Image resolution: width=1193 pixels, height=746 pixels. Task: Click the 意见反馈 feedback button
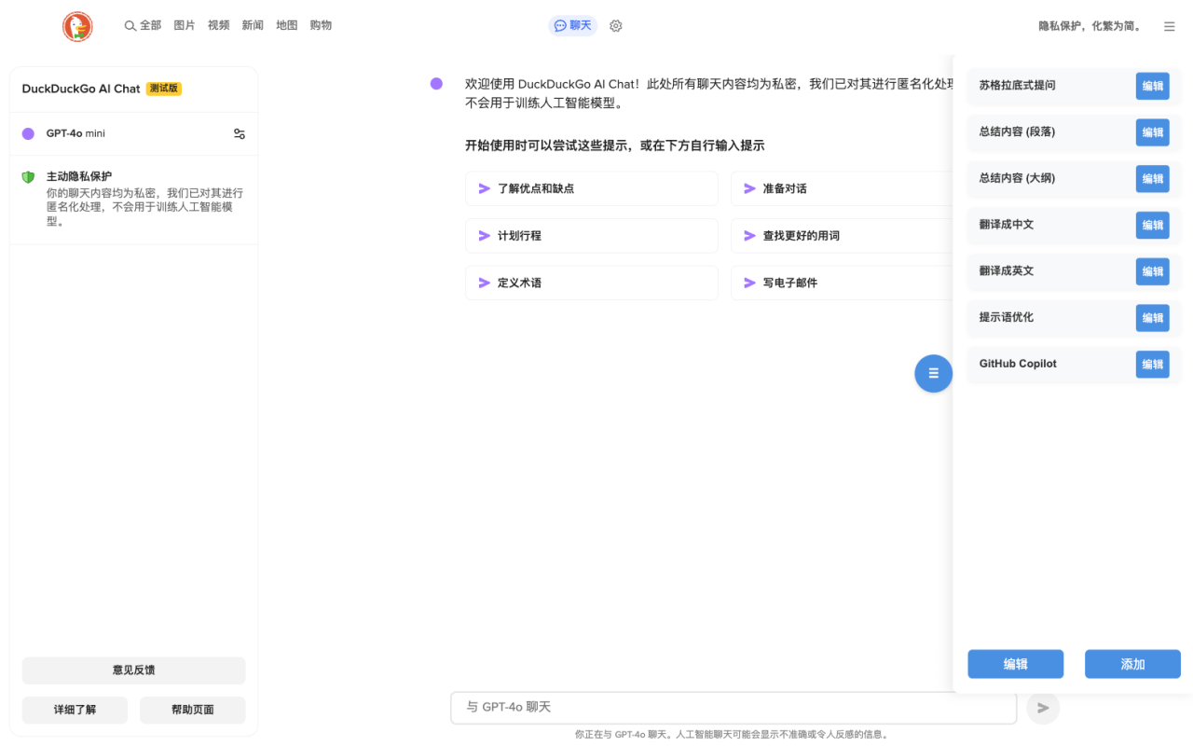(133, 670)
